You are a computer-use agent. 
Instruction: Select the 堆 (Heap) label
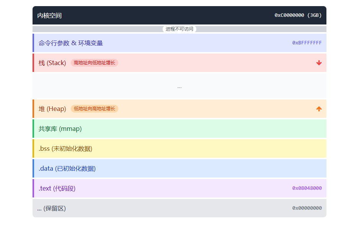(x=52, y=109)
